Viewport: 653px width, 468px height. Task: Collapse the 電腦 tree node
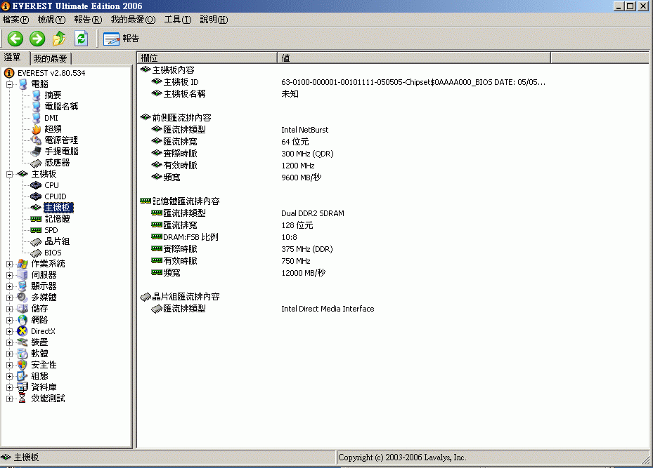coord(10,84)
